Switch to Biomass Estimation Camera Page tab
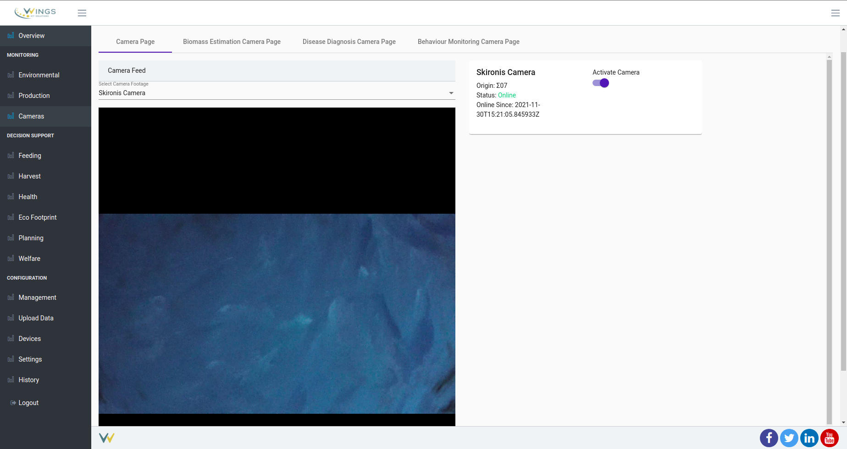The width and height of the screenshot is (847, 449). [232, 42]
